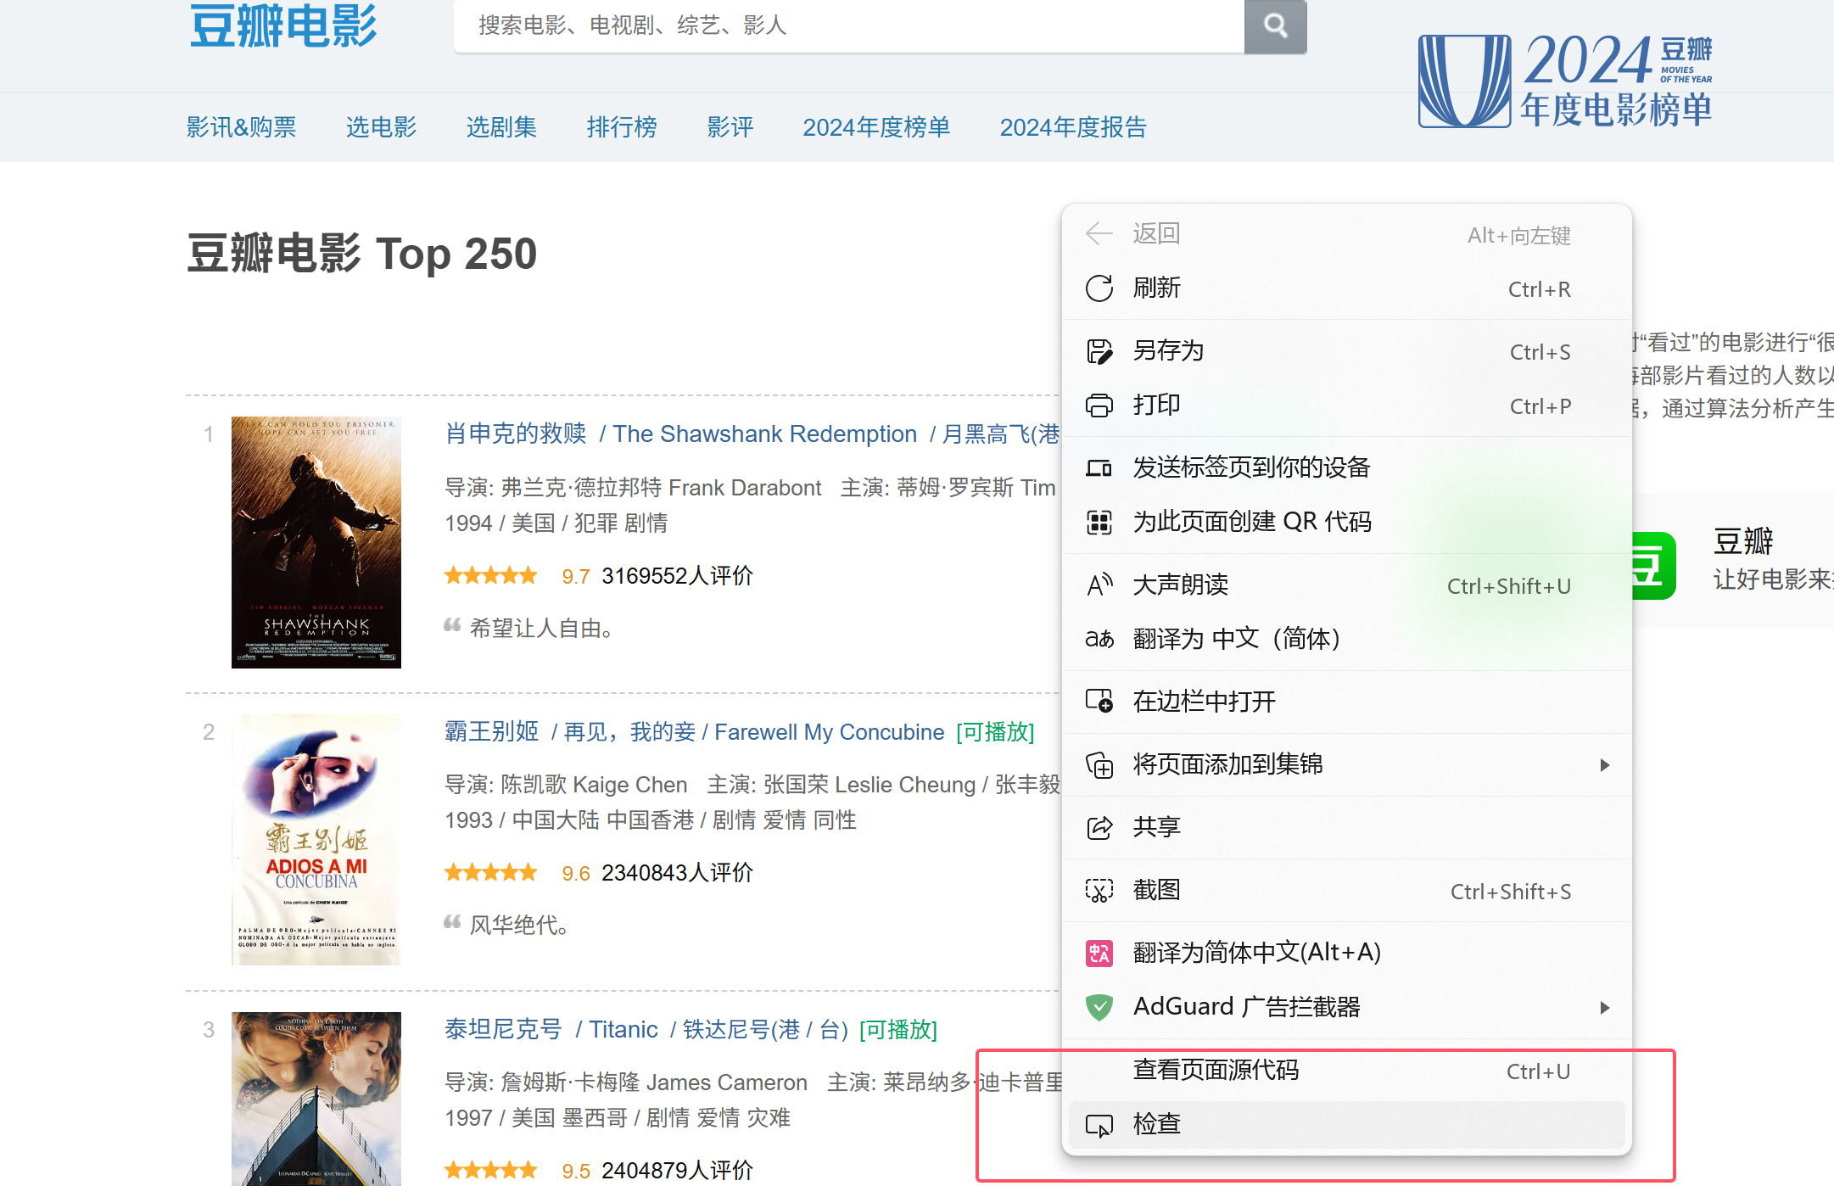Click the Read Aloud icon
Screen dimensions: 1834x1186
click(1099, 585)
